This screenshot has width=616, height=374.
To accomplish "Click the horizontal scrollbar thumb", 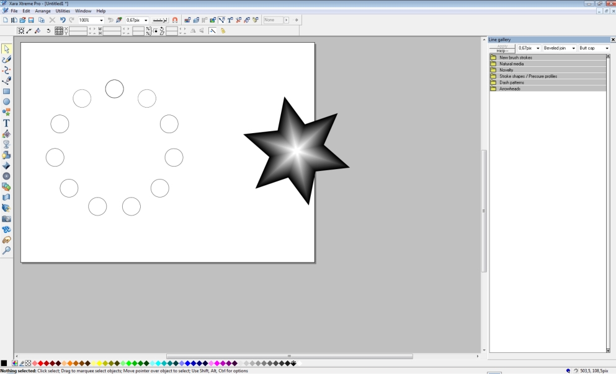I will (x=290, y=357).
